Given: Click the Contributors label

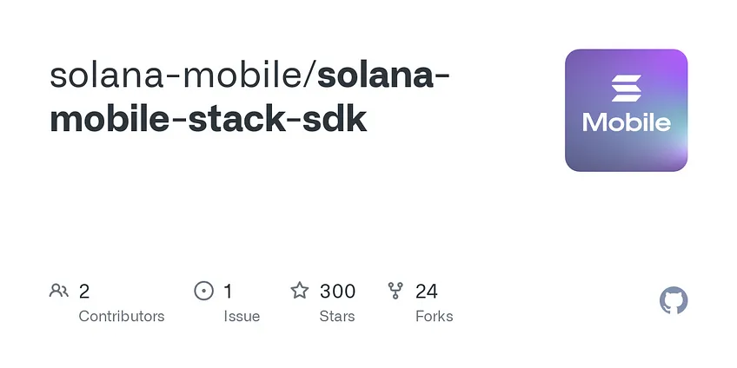Looking at the screenshot, I should (x=122, y=317).
